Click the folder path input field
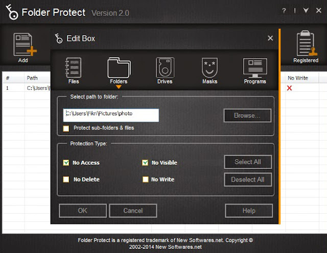Screen dimensions: 327x253 pyautogui.click(x=111, y=115)
